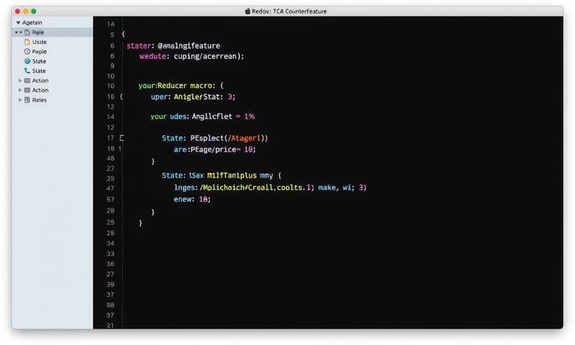Image resolution: width=575 pixels, height=345 pixels.
Task: Click the file icon next to Rele
Action: [27, 32]
